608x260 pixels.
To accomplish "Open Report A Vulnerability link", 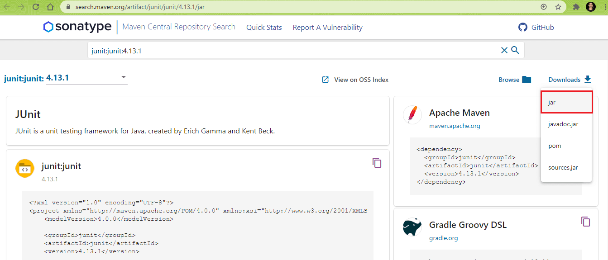I will tap(327, 28).
